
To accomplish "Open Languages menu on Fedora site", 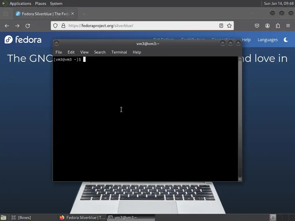I will tap(268, 40).
